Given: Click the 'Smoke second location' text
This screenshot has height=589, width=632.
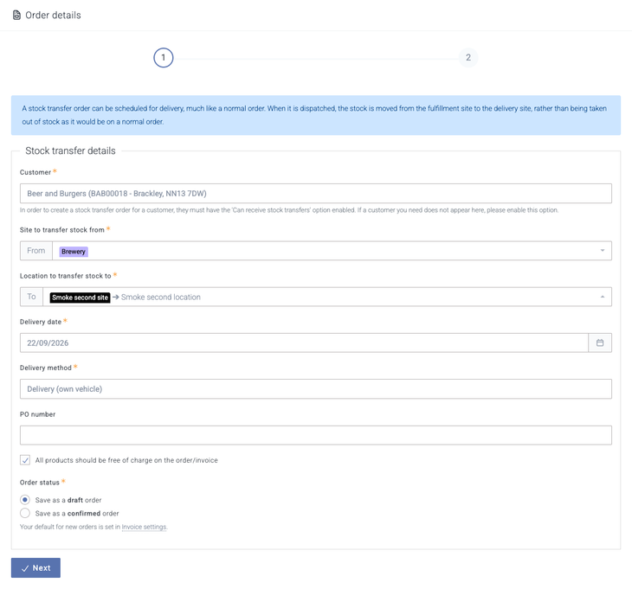Looking at the screenshot, I should (161, 298).
